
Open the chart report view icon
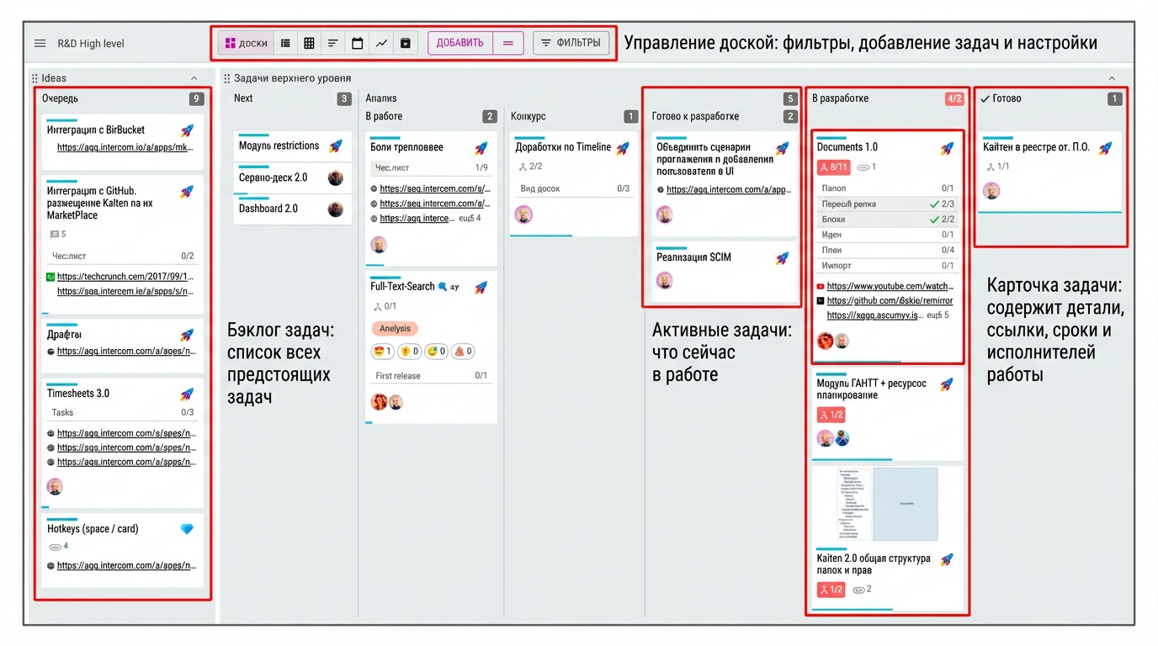tap(381, 43)
